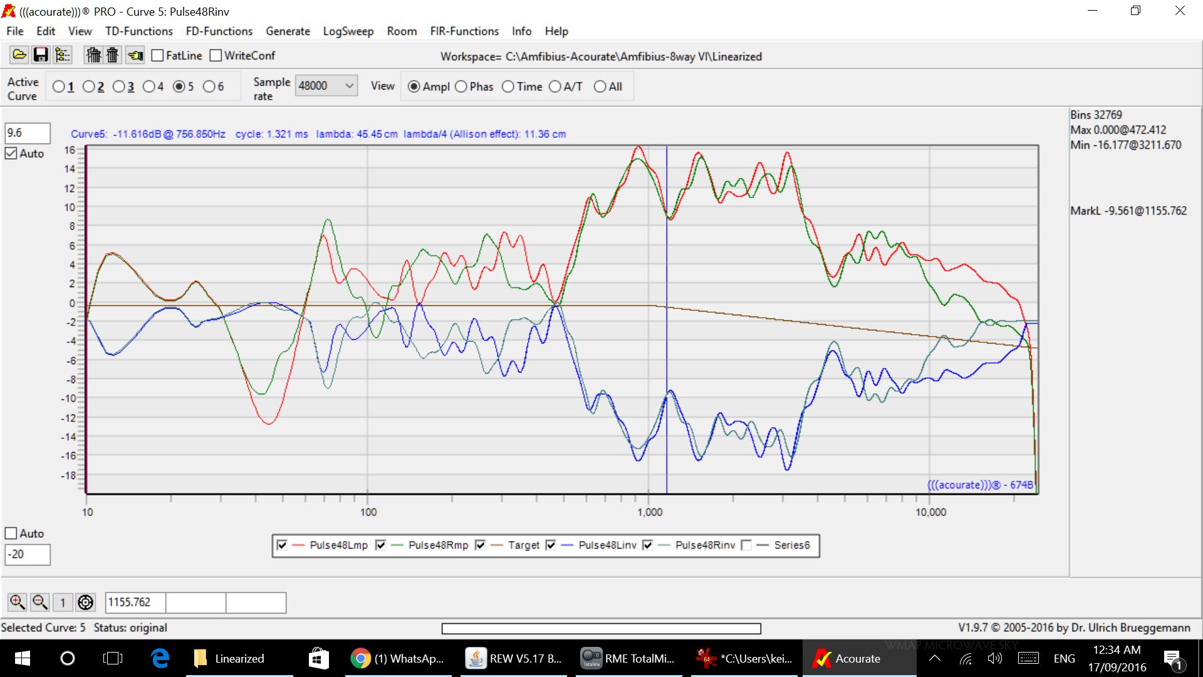Hide the Pulse48Lmp curve in the legend

(282, 545)
